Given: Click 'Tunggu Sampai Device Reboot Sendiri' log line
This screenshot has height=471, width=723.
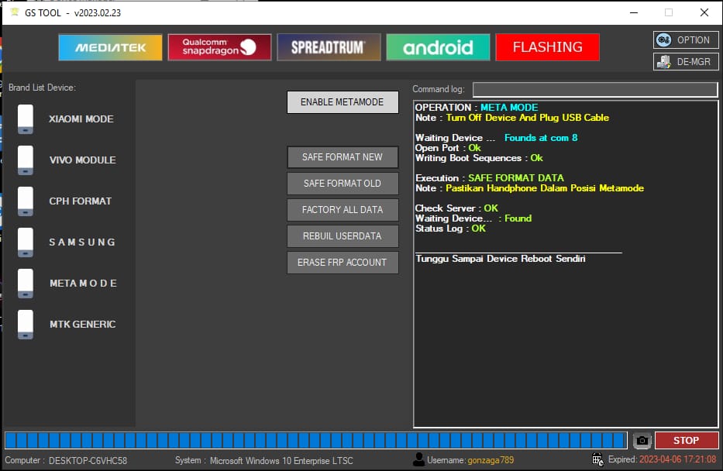Looking at the screenshot, I should coord(501,259).
